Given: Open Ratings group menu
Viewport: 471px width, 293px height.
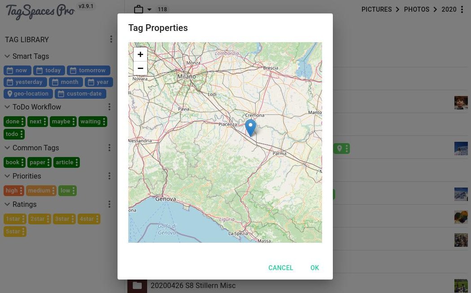Looking at the screenshot, I should click(x=109, y=204).
